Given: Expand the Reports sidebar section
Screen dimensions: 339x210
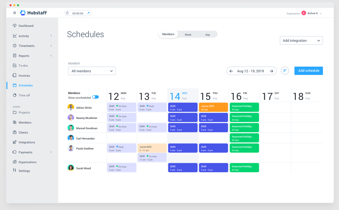Looking at the screenshot, I should pos(23,55).
